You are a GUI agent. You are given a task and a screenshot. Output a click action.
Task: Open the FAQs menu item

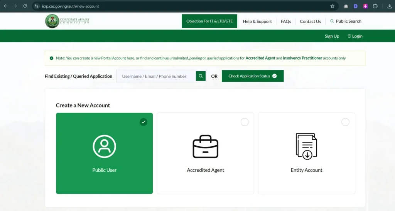point(286,22)
